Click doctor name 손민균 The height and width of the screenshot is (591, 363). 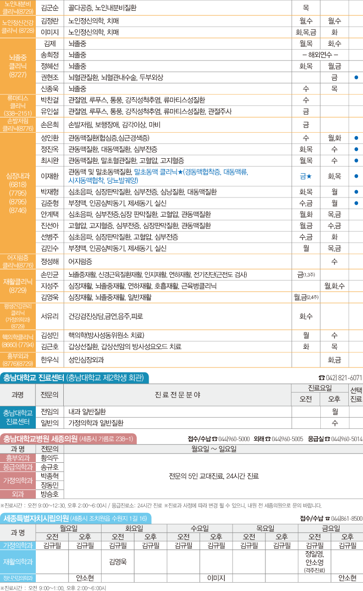50,274
